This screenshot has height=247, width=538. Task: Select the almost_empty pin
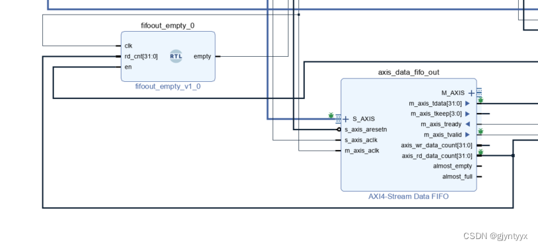tap(453, 166)
